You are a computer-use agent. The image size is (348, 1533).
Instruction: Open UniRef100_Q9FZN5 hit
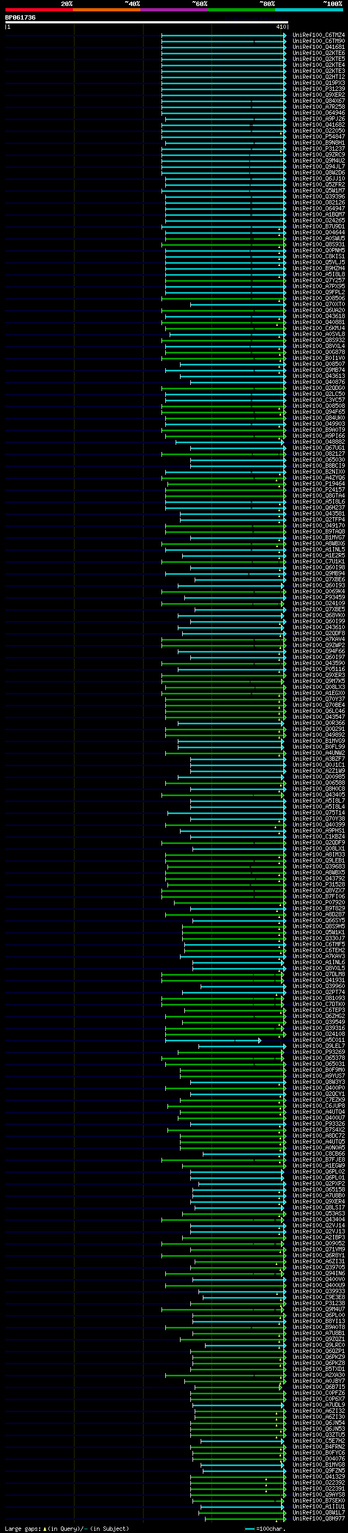pyautogui.click(x=319, y=1470)
